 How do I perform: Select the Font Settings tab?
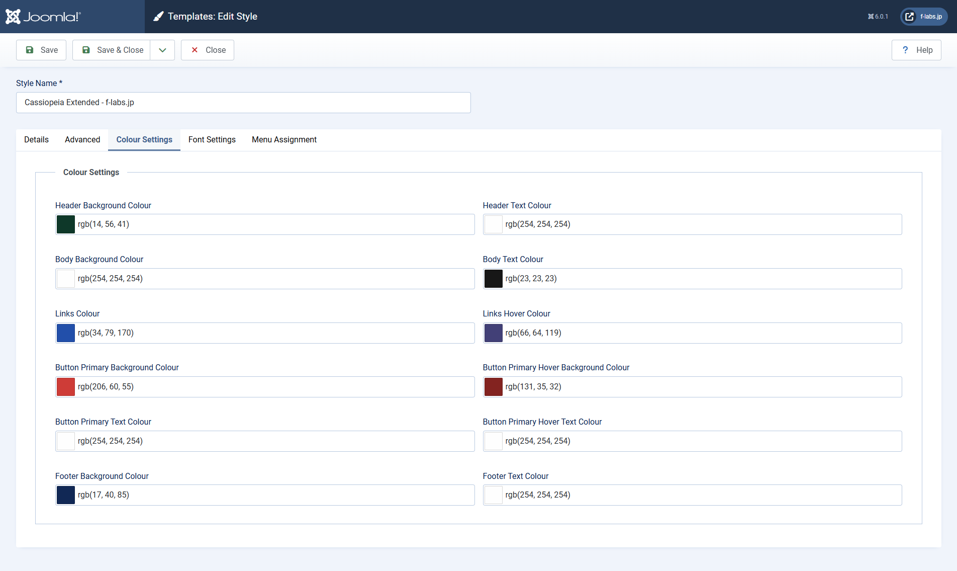click(212, 139)
